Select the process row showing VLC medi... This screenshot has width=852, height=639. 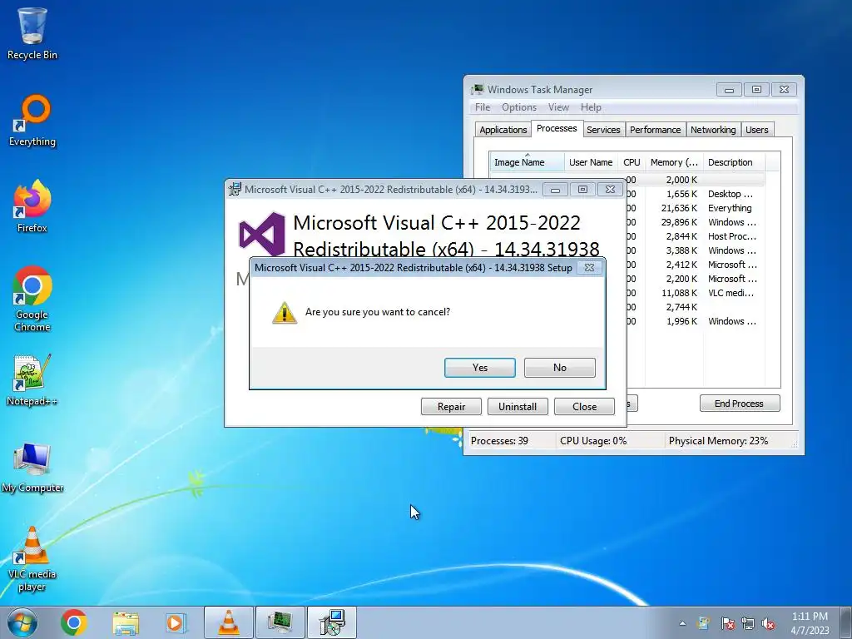coord(695,293)
